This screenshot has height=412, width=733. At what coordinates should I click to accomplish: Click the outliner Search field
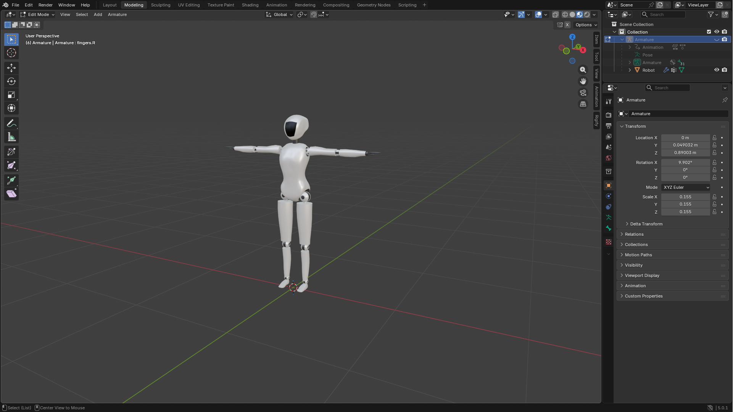coord(663,14)
